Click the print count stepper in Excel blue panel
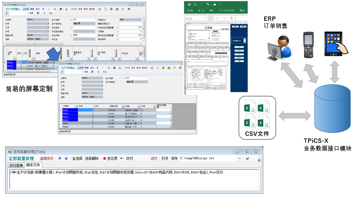The width and height of the screenshot is (355, 197). pyautogui.click(x=245, y=41)
